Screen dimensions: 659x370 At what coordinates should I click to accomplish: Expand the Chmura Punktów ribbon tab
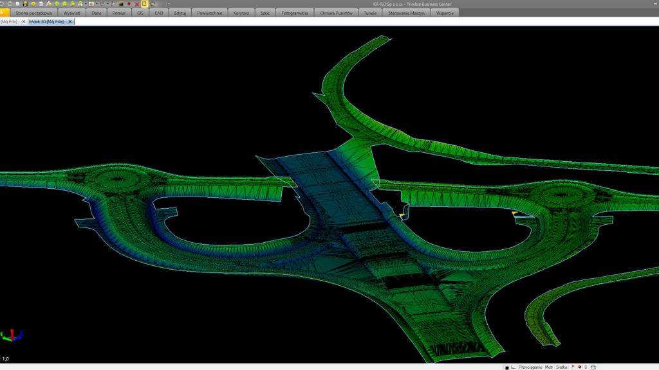[337, 13]
